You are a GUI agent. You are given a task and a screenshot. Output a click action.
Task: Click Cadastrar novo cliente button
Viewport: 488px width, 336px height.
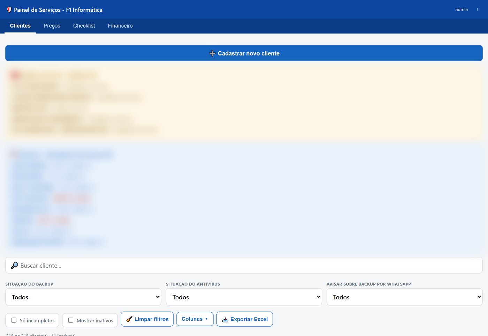click(x=244, y=53)
